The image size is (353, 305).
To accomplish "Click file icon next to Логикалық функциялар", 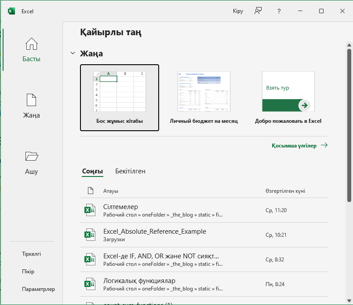I will coord(90,284).
